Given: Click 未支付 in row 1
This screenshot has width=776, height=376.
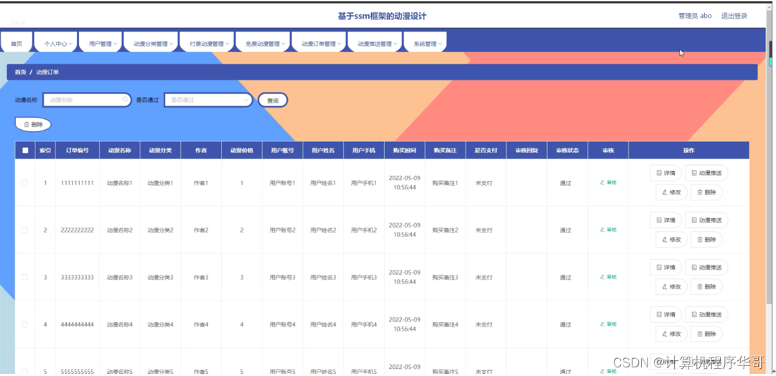Looking at the screenshot, I should 484,183.
